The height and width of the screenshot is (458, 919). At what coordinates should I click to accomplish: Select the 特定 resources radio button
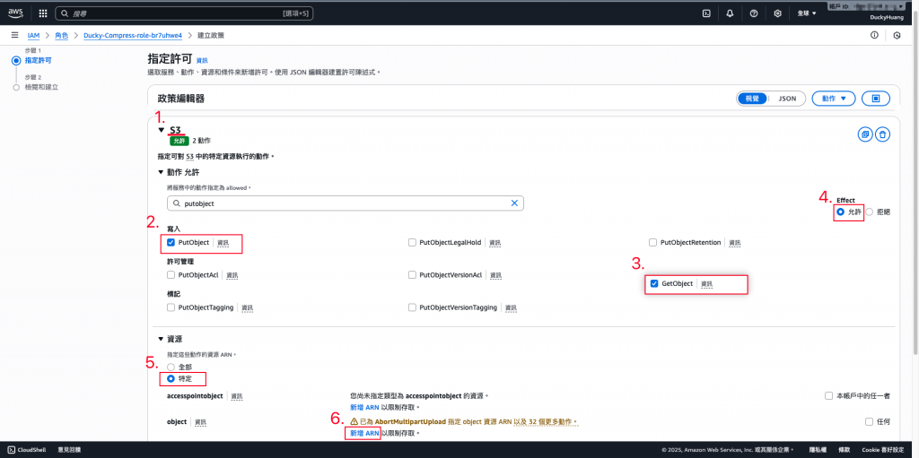click(171, 378)
